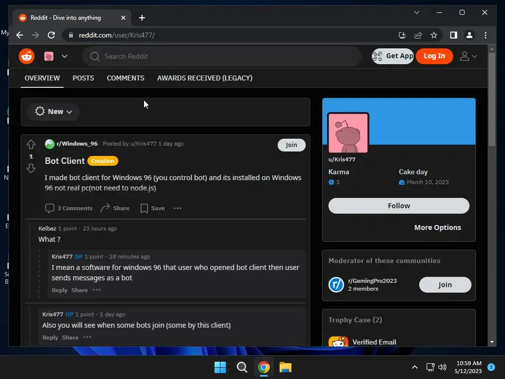Click the Search Reddit field
505x379 pixels.
[222, 56]
